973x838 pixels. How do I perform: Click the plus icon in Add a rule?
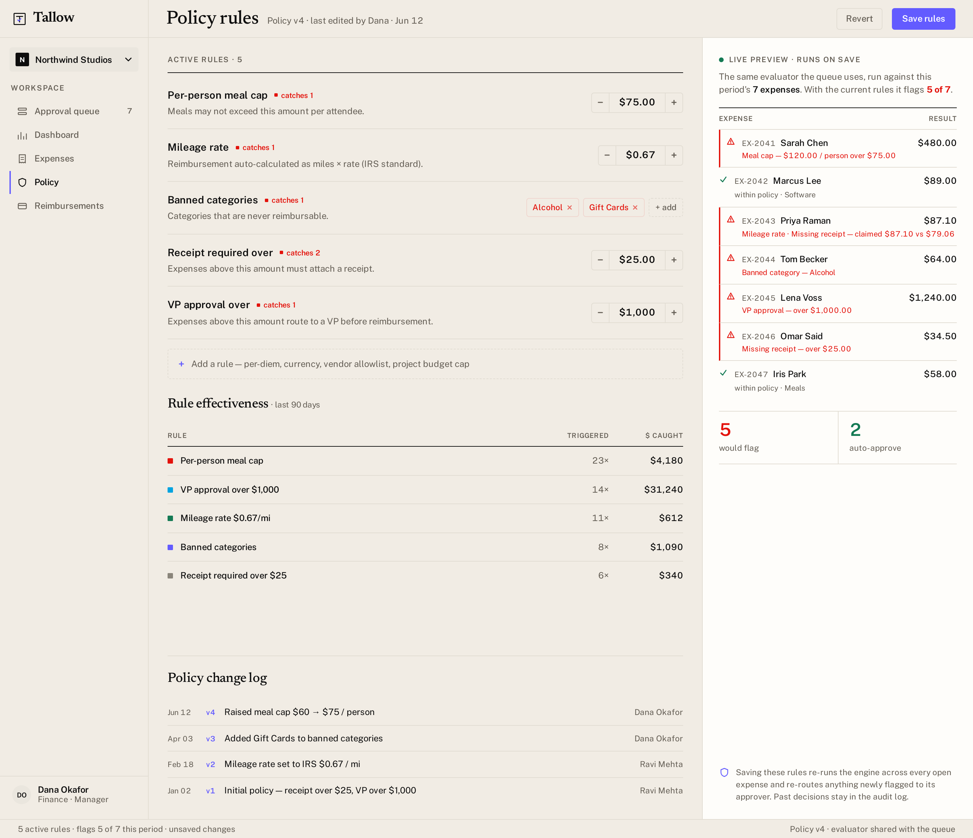[x=181, y=364]
